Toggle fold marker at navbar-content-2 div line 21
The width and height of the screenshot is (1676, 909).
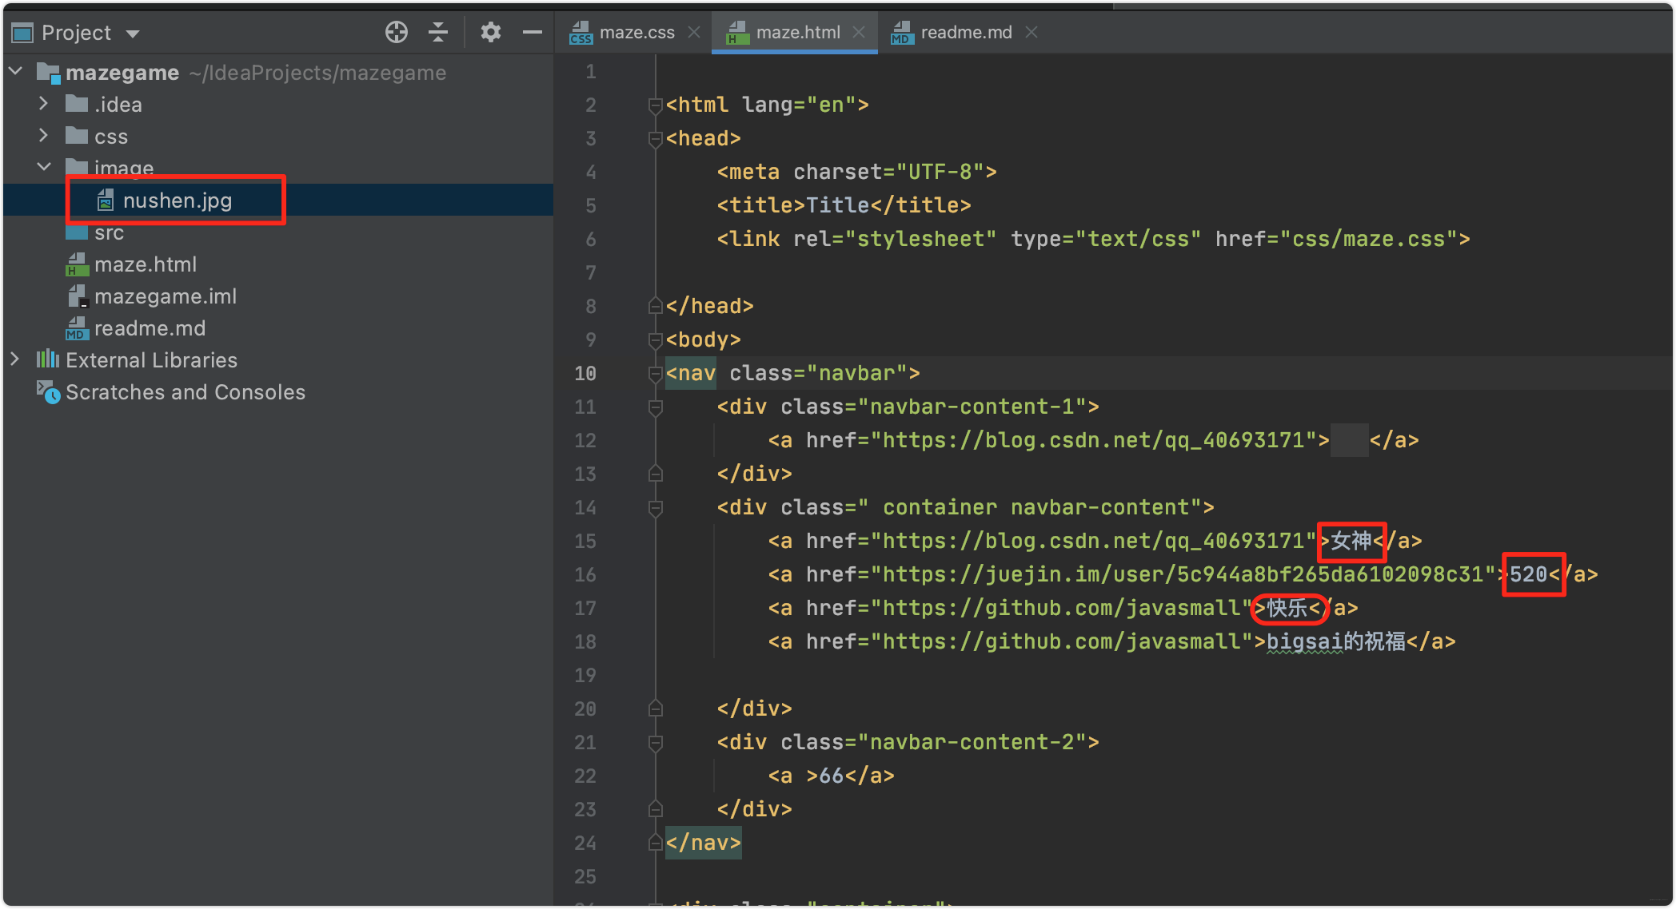655,743
